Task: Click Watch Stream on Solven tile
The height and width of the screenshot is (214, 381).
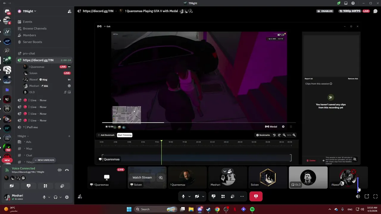Action: tap(142, 177)
